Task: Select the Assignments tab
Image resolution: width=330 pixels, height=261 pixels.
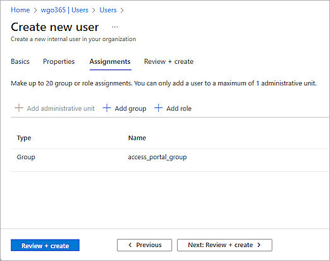Action: (110, 61)
